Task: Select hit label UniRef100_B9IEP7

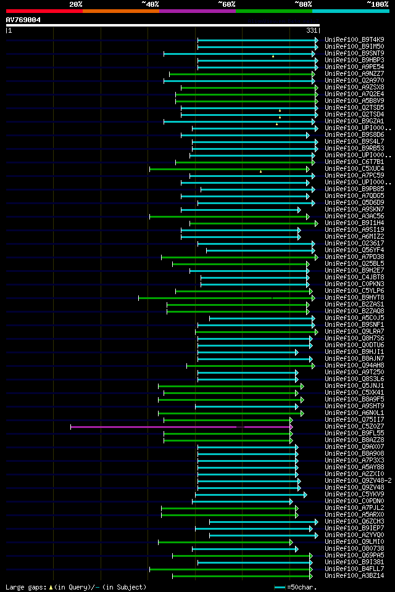Action: 354,529
